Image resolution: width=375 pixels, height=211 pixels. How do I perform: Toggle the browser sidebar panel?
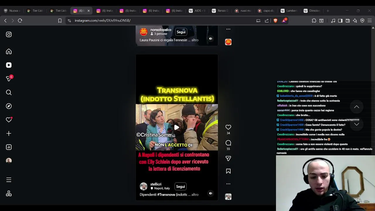click(x=340, y=21)
